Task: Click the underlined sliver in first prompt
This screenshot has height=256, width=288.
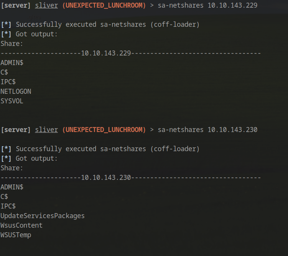Action: tap(46, 5)
